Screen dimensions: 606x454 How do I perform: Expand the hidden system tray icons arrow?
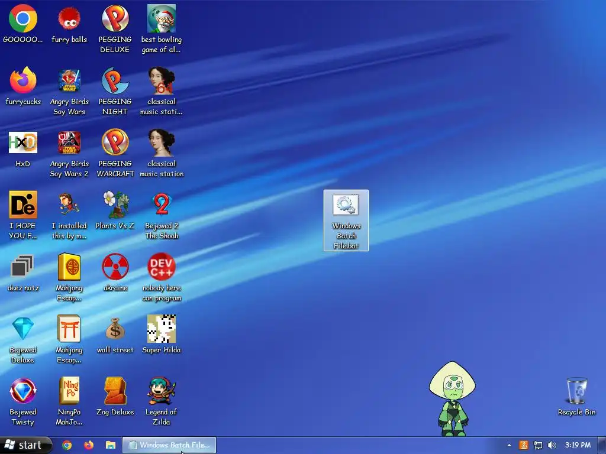click(x=510, y=445)
